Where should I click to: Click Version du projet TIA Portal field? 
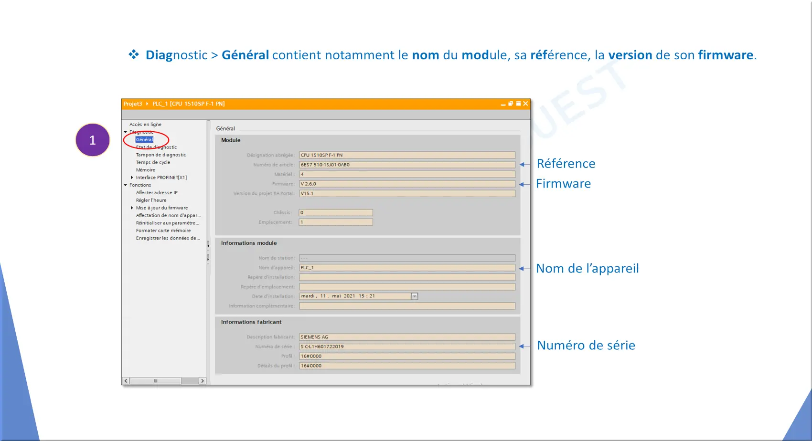pos(407,193)
